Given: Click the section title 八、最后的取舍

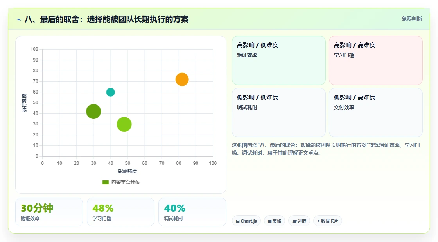Looking at the screenshot, I should [106, 19].
